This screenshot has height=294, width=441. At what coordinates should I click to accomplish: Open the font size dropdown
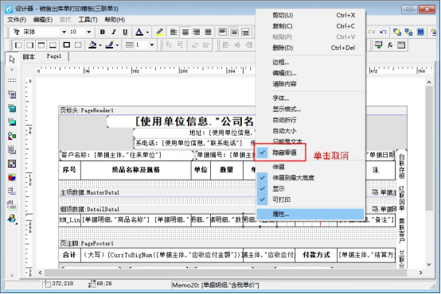(x=89, y=32)
